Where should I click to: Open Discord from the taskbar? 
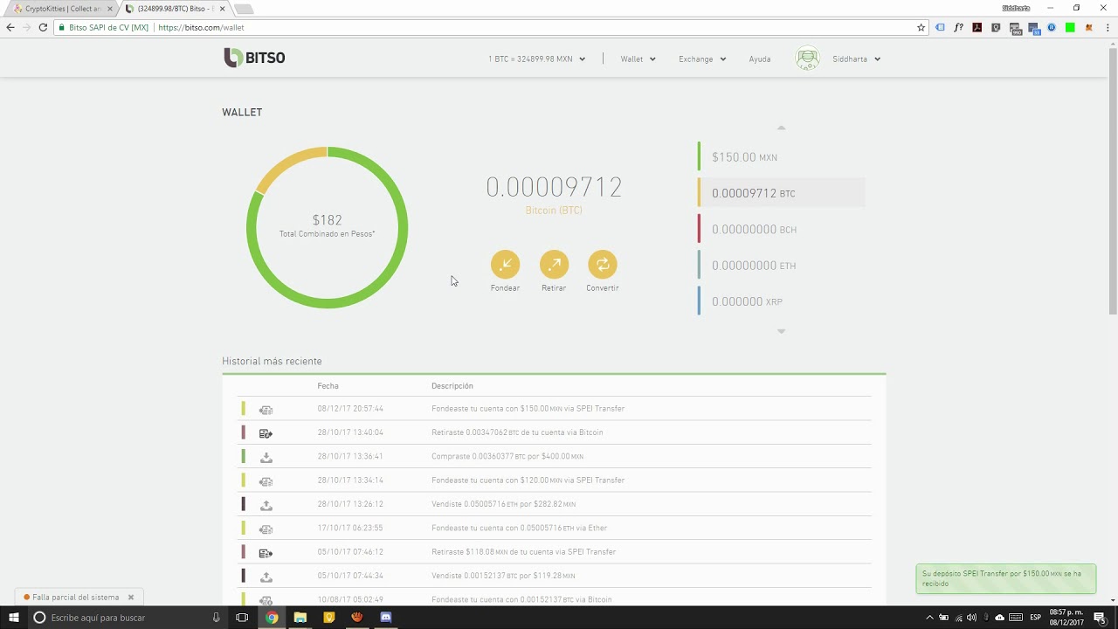[386, 618]
